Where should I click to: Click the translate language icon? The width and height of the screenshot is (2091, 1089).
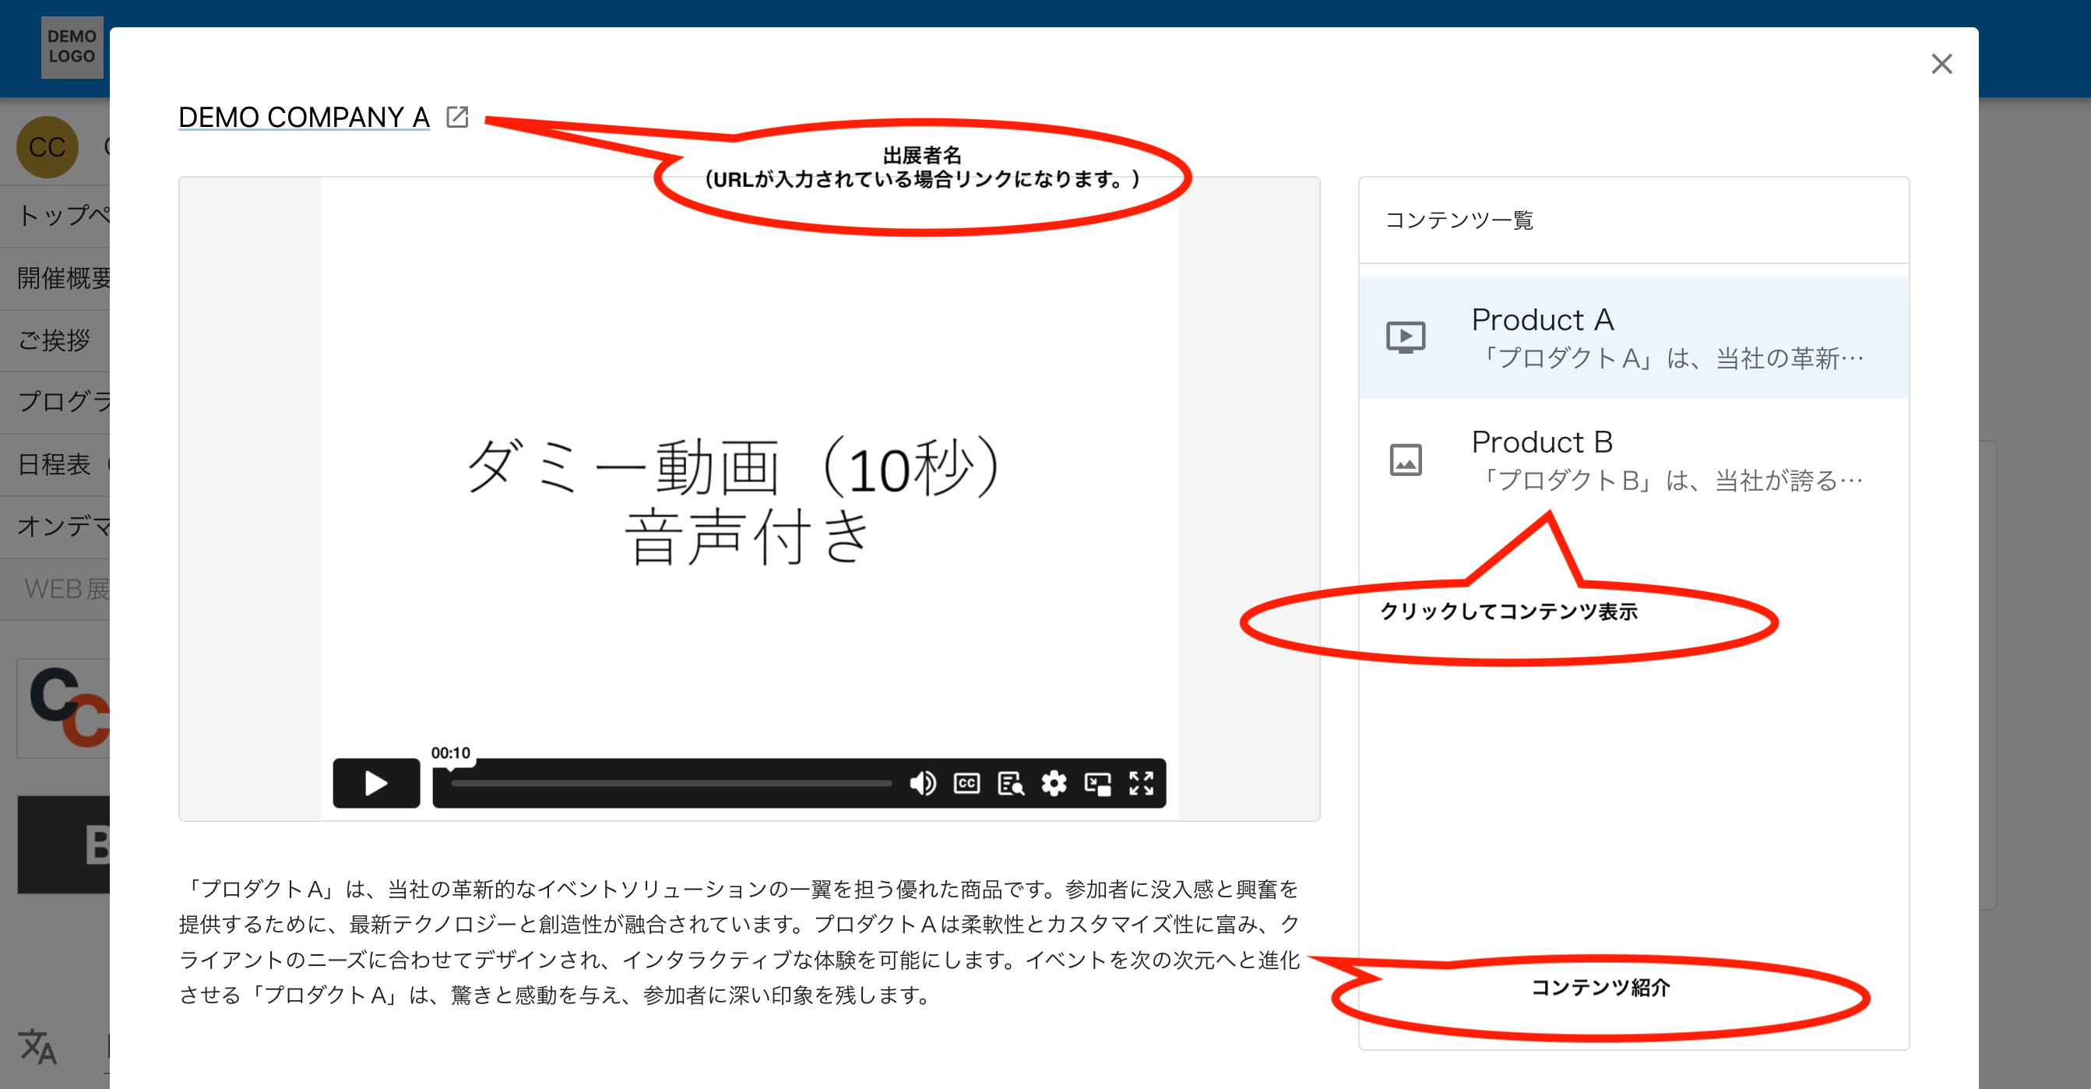pos(38,1046)
